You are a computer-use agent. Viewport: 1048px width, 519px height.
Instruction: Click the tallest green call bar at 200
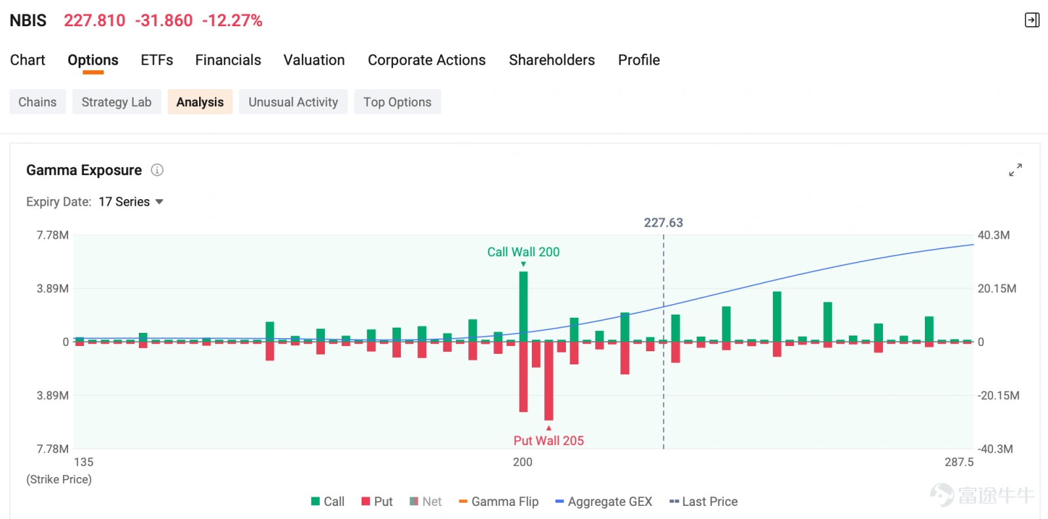point(523,306)
